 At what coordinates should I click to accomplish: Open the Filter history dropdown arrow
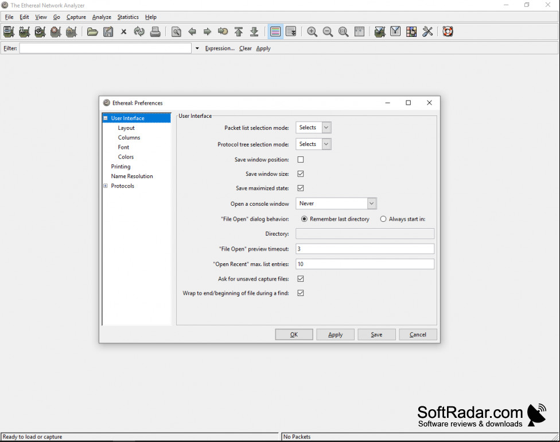[x=197, y=48]
